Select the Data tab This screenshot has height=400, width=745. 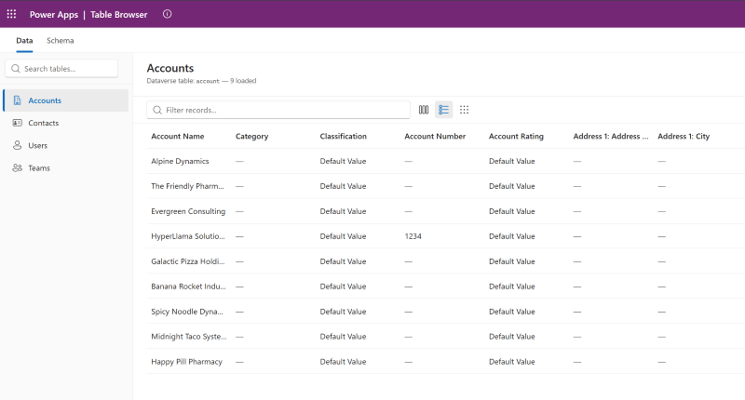pos(24,41)
